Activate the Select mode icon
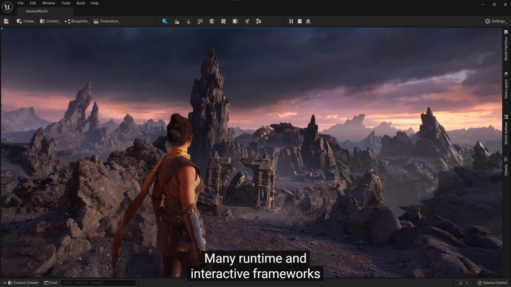511x287 pixels. (x=165, y=21)
